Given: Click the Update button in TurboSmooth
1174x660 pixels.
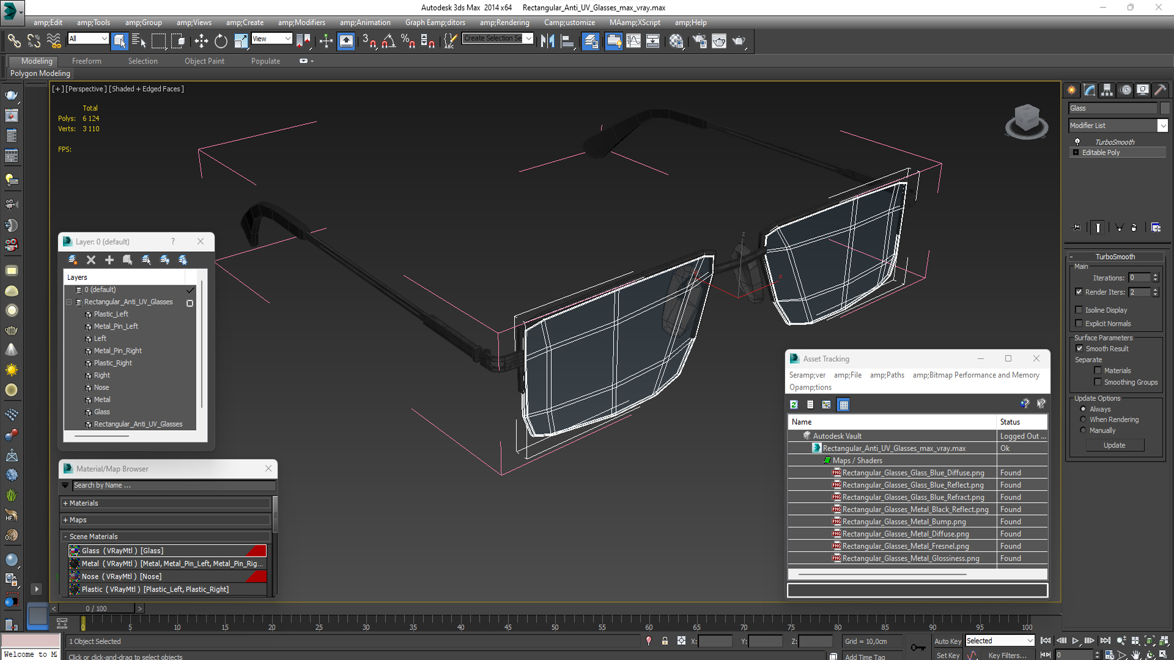Looking at the screenshot, I should coord(1114,446).
